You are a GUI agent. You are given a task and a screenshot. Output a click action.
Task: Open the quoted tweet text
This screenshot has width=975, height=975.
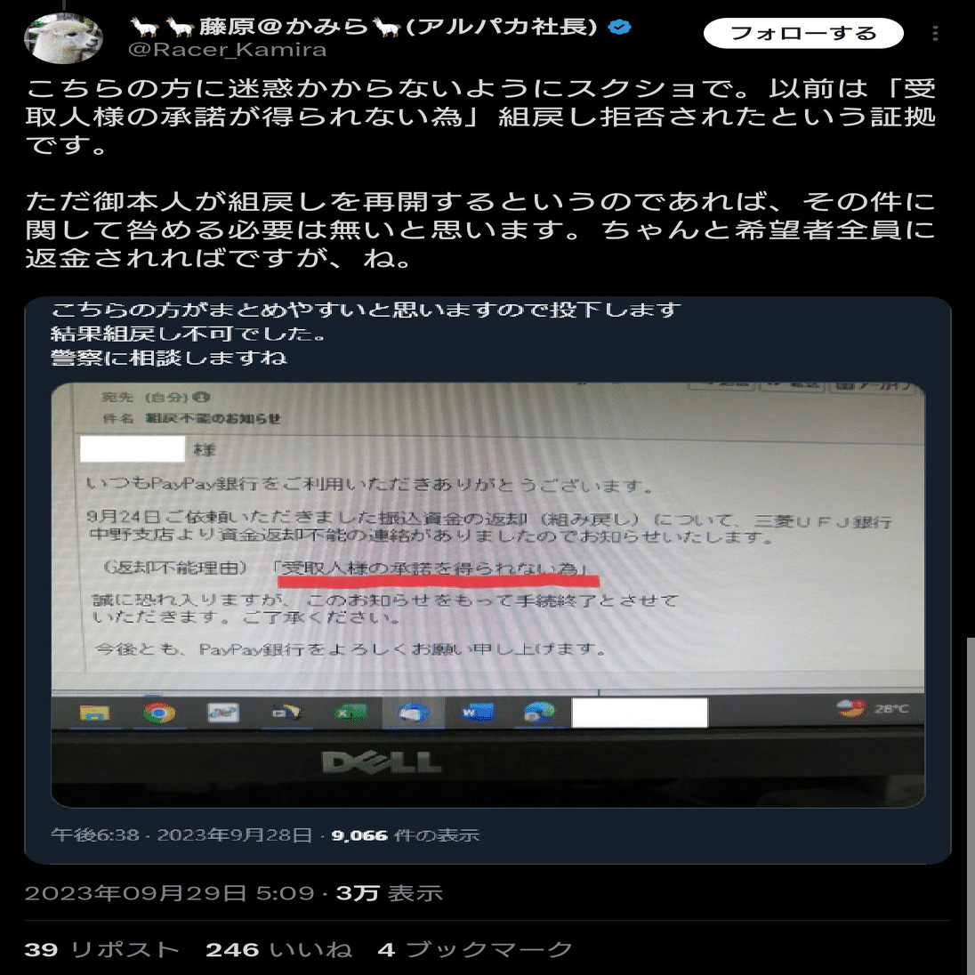(x=366, y=334)
